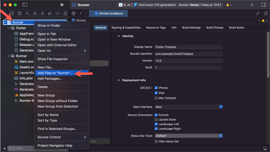Select the Runner.xcodeproj editor tab
The image size is (270, 152).
point(109,13)
